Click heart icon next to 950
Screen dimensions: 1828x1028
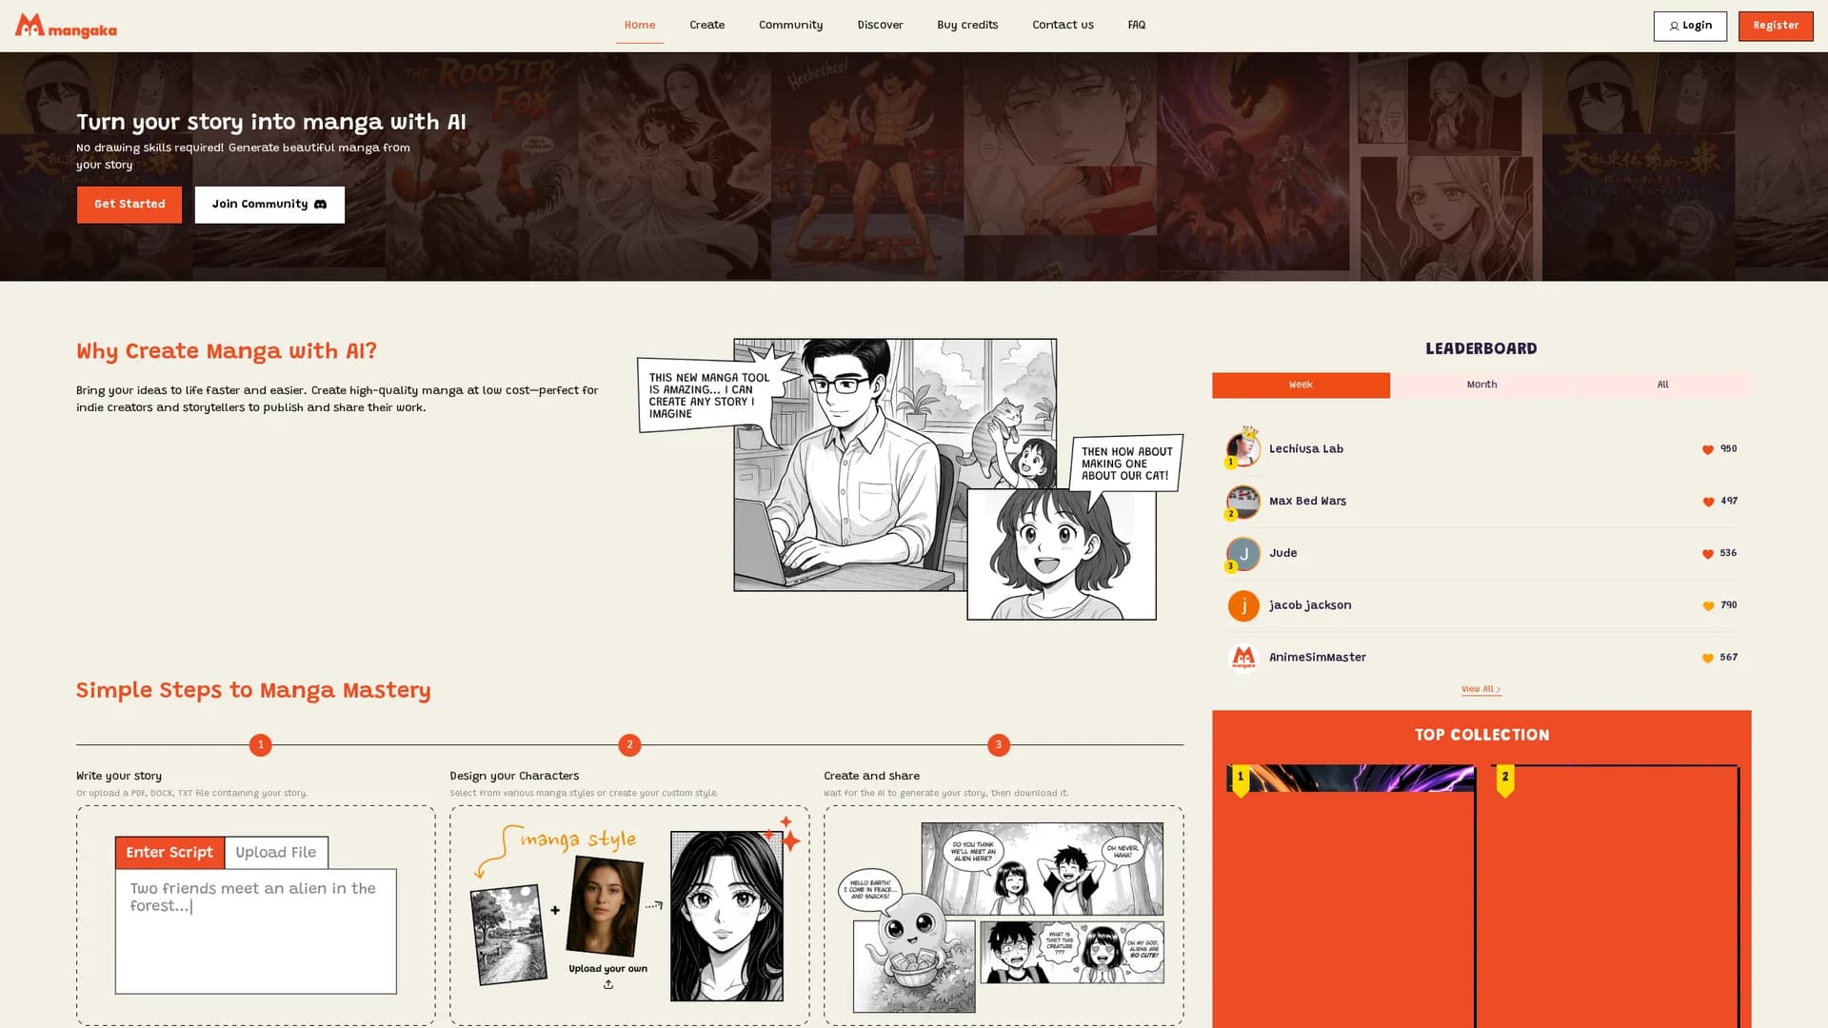[x=1708, y=449]
